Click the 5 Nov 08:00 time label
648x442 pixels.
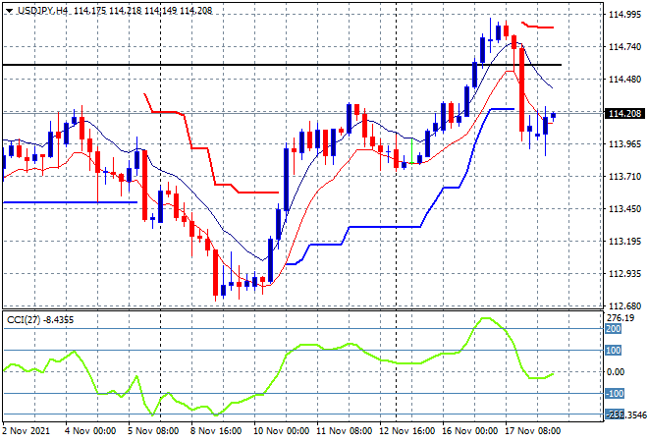coord(153,431)
